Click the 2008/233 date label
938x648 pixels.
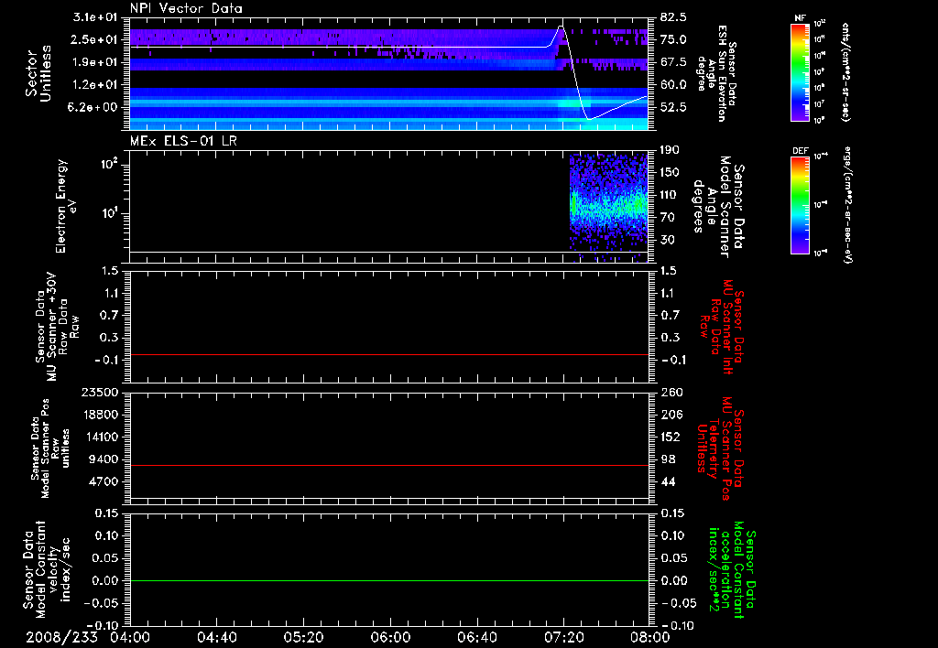pyautogui.click(x=61, y=637)
